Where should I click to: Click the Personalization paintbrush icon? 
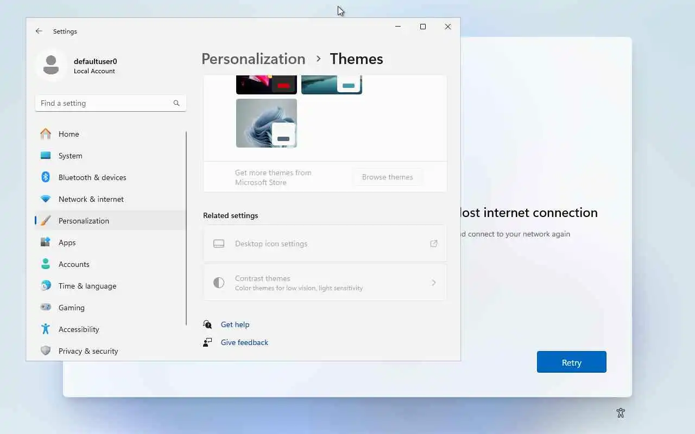(x=46, y=221)
